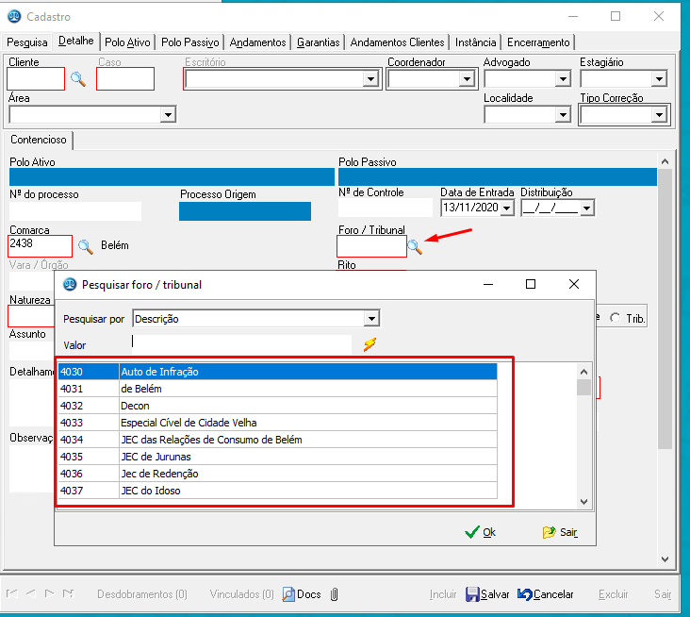Screen dimensions: 690x617
Task: Confirm with the Ok button
Action: tap(480, 532)
